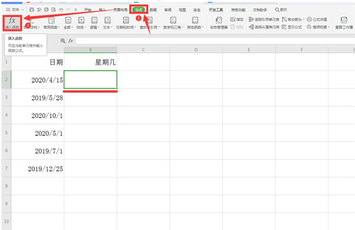
Task: Click the Find (查找) search button
Action: point(281,9)
